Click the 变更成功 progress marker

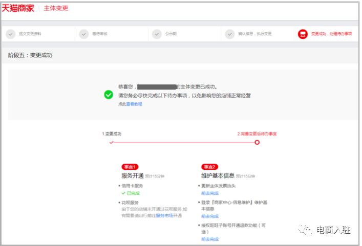coord(112,142)
